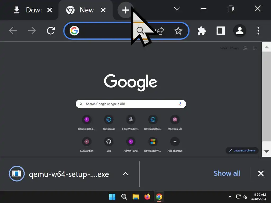The width and height of the screenshot is (271, 203).
Task: Open Control Colla... shortcut
Action: [87, 123]
